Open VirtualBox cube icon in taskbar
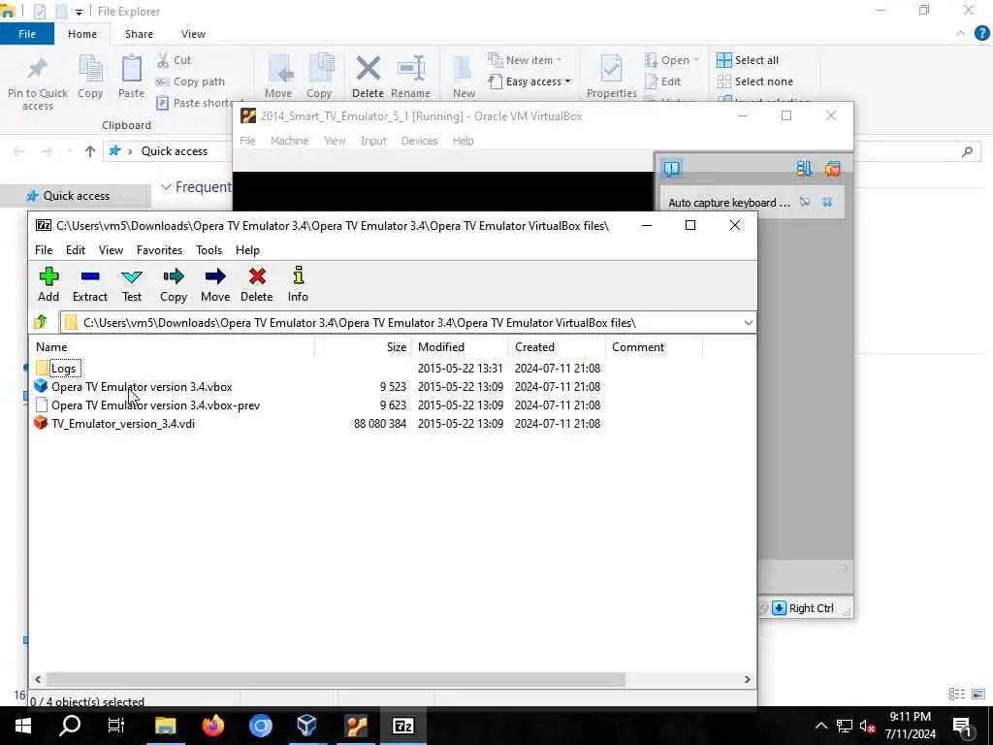Screen dimensions: 993x745 click(x=307, y=726)
